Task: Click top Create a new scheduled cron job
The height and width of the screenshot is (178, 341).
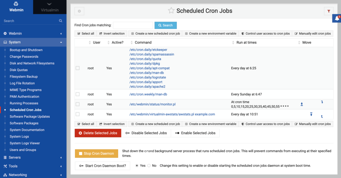Action: [x=156, y=34]
